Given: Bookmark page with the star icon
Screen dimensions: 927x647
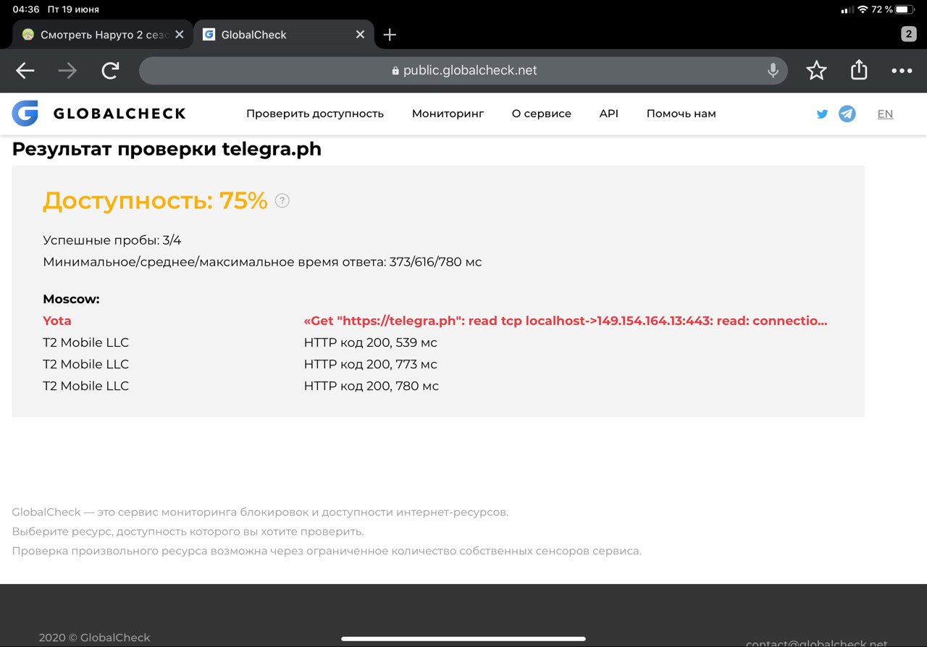Looking at the screenshot, I should pyautogui.click(x=816, y=70).
